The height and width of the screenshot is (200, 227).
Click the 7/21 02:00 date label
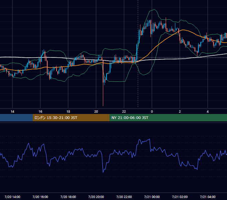(180, 197)
